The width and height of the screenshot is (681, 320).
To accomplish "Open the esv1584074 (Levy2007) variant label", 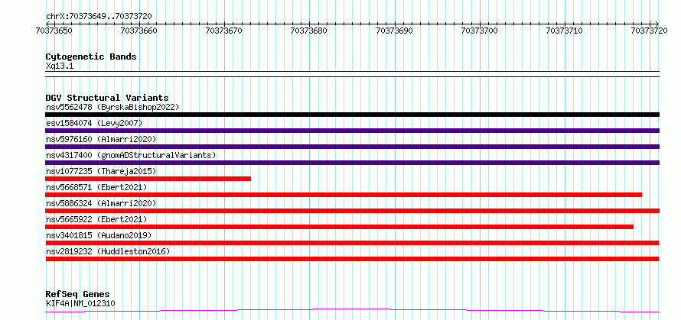I will tap(94, 123).
